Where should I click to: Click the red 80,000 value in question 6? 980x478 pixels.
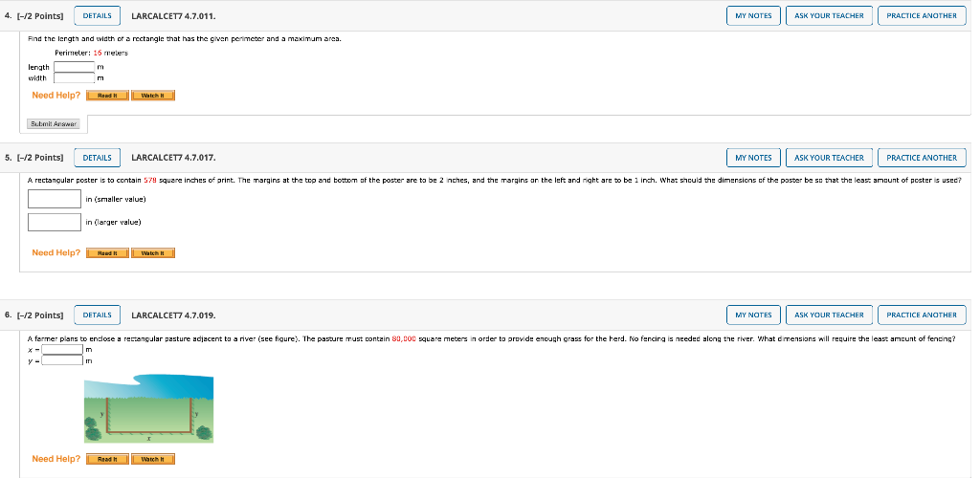404,338
